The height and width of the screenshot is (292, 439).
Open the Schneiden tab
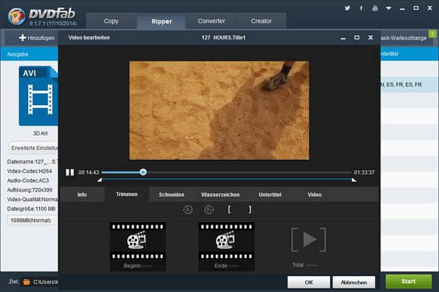(x=171, y=195)
